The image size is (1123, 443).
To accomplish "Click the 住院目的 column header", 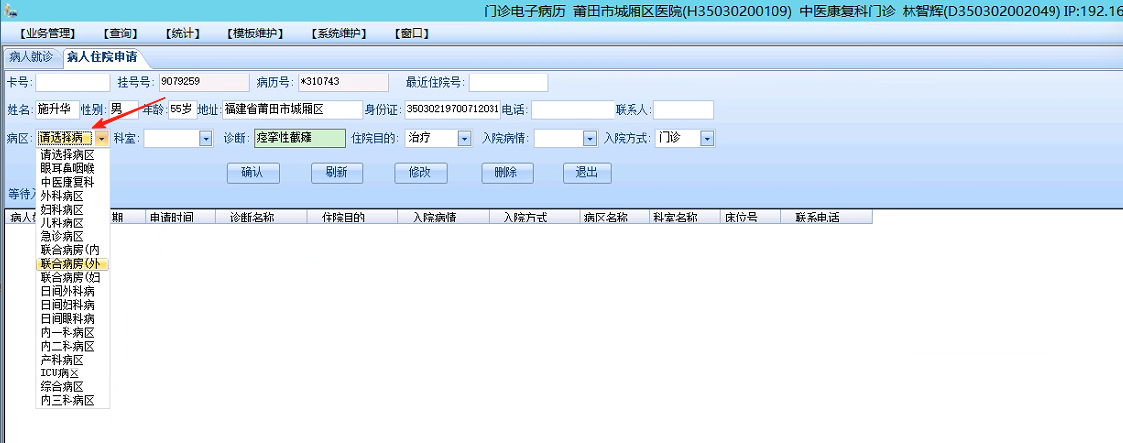I will coord(351,218).
